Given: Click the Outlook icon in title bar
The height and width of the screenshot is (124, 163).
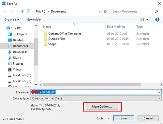Looking at the screenshot, I should point(4,4).
